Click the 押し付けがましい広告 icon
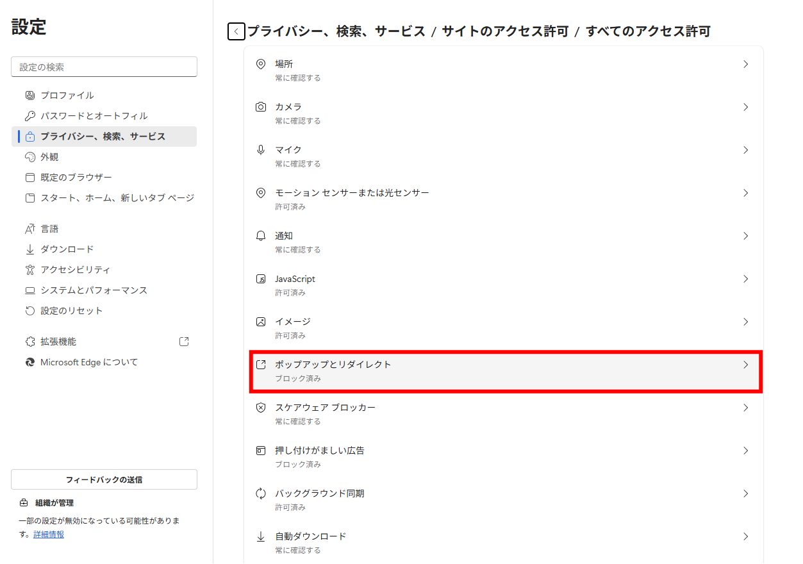Image resolution: width=803 pixels, height=564 pixels. click(261, 451)
